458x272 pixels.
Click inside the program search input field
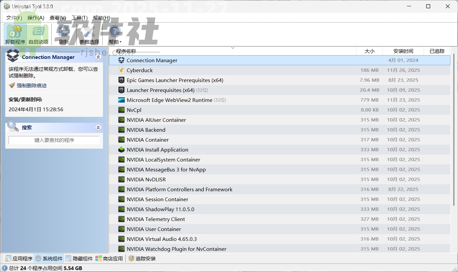point(54,140)
